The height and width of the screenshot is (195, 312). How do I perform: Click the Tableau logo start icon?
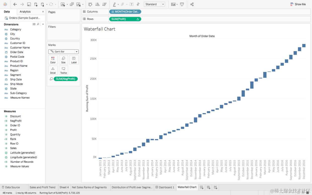tap(5, 4)
